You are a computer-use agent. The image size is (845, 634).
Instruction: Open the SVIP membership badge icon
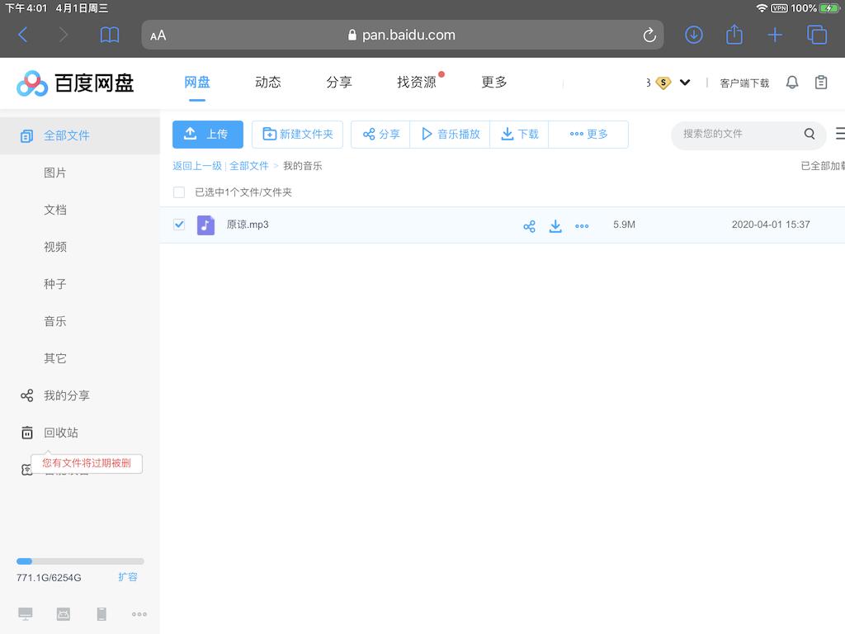[662, 83]
